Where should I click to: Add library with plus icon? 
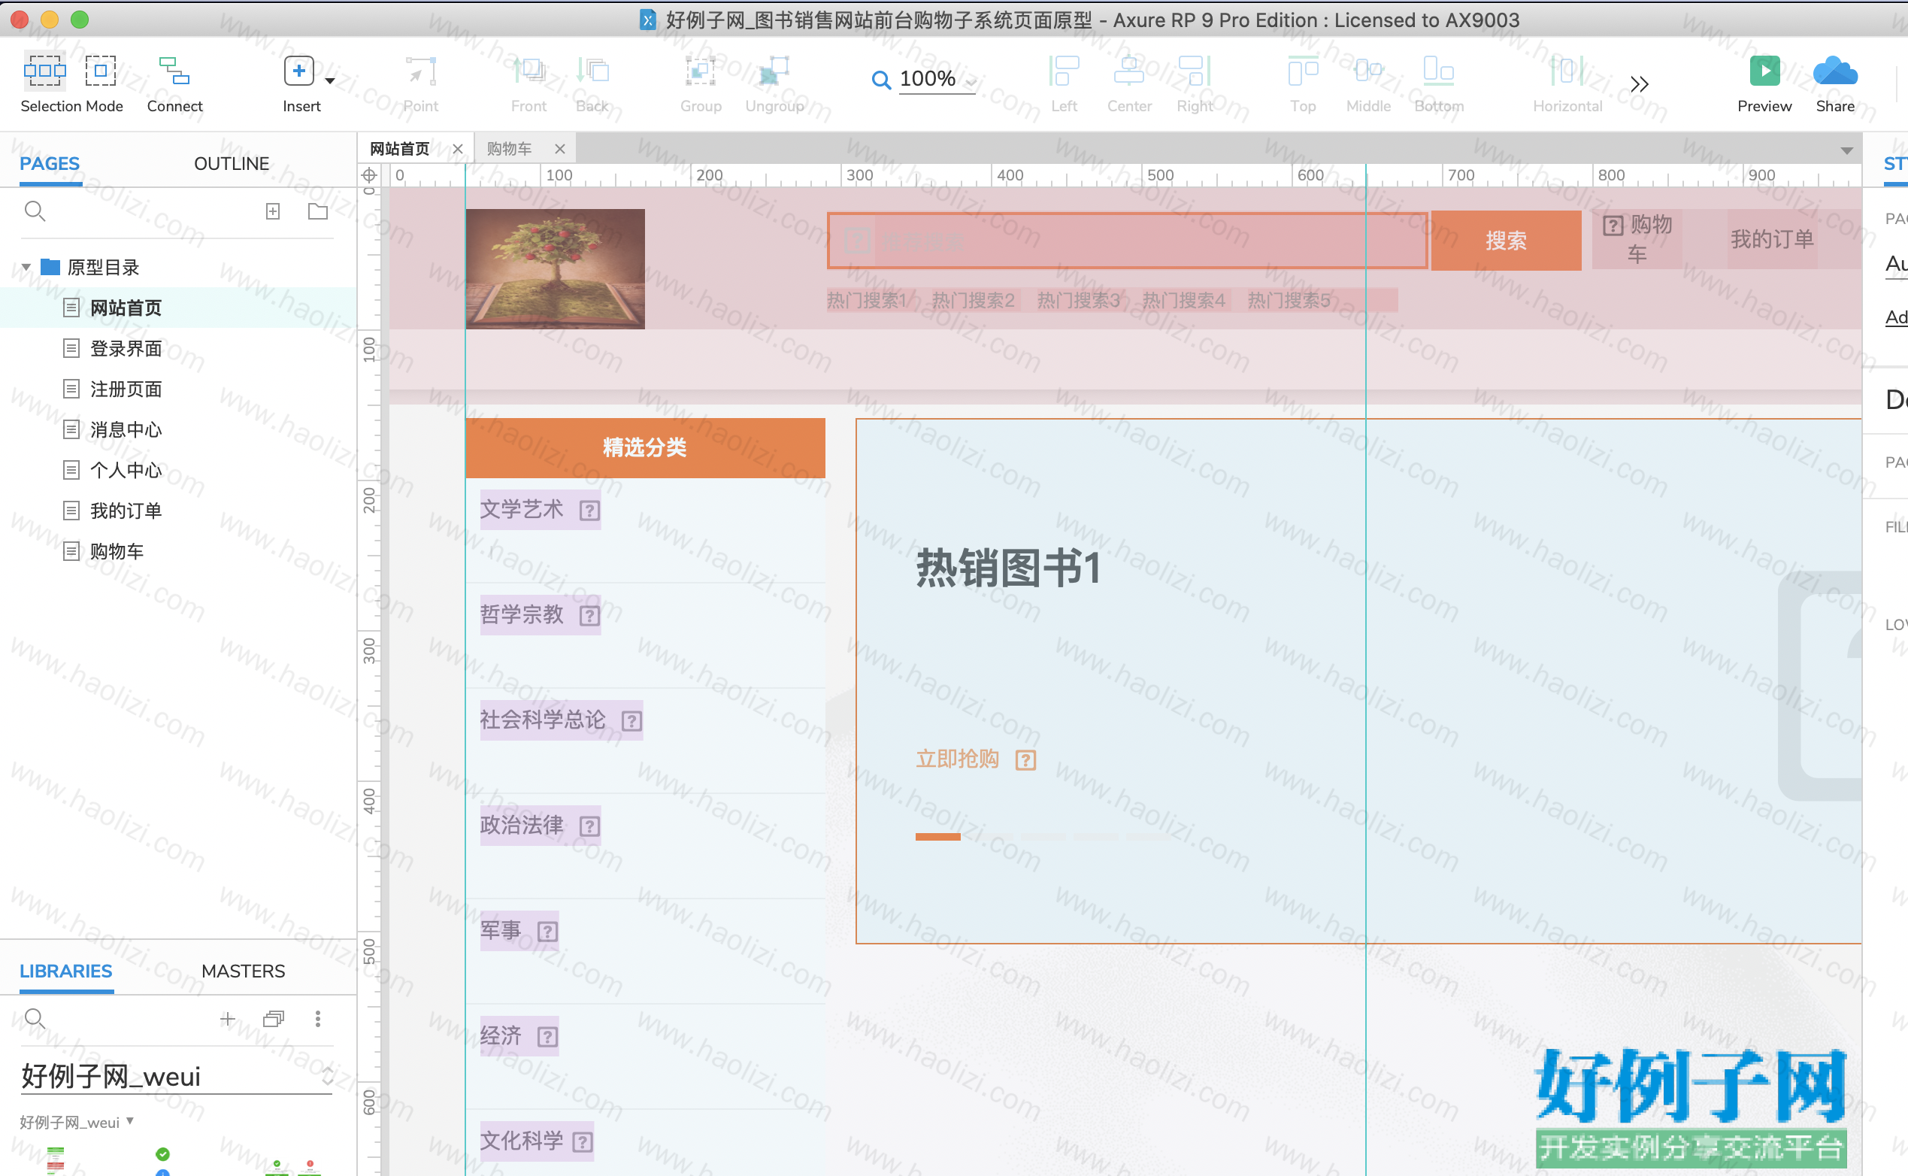(228, 1019)
